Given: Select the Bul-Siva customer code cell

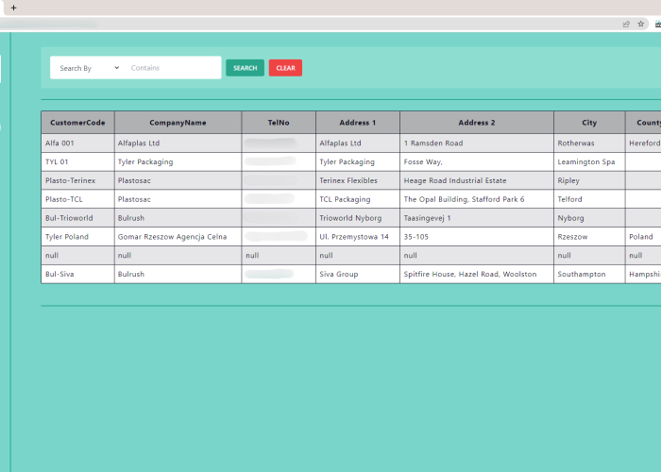Looking at the screenshot, I should [77, 274].
